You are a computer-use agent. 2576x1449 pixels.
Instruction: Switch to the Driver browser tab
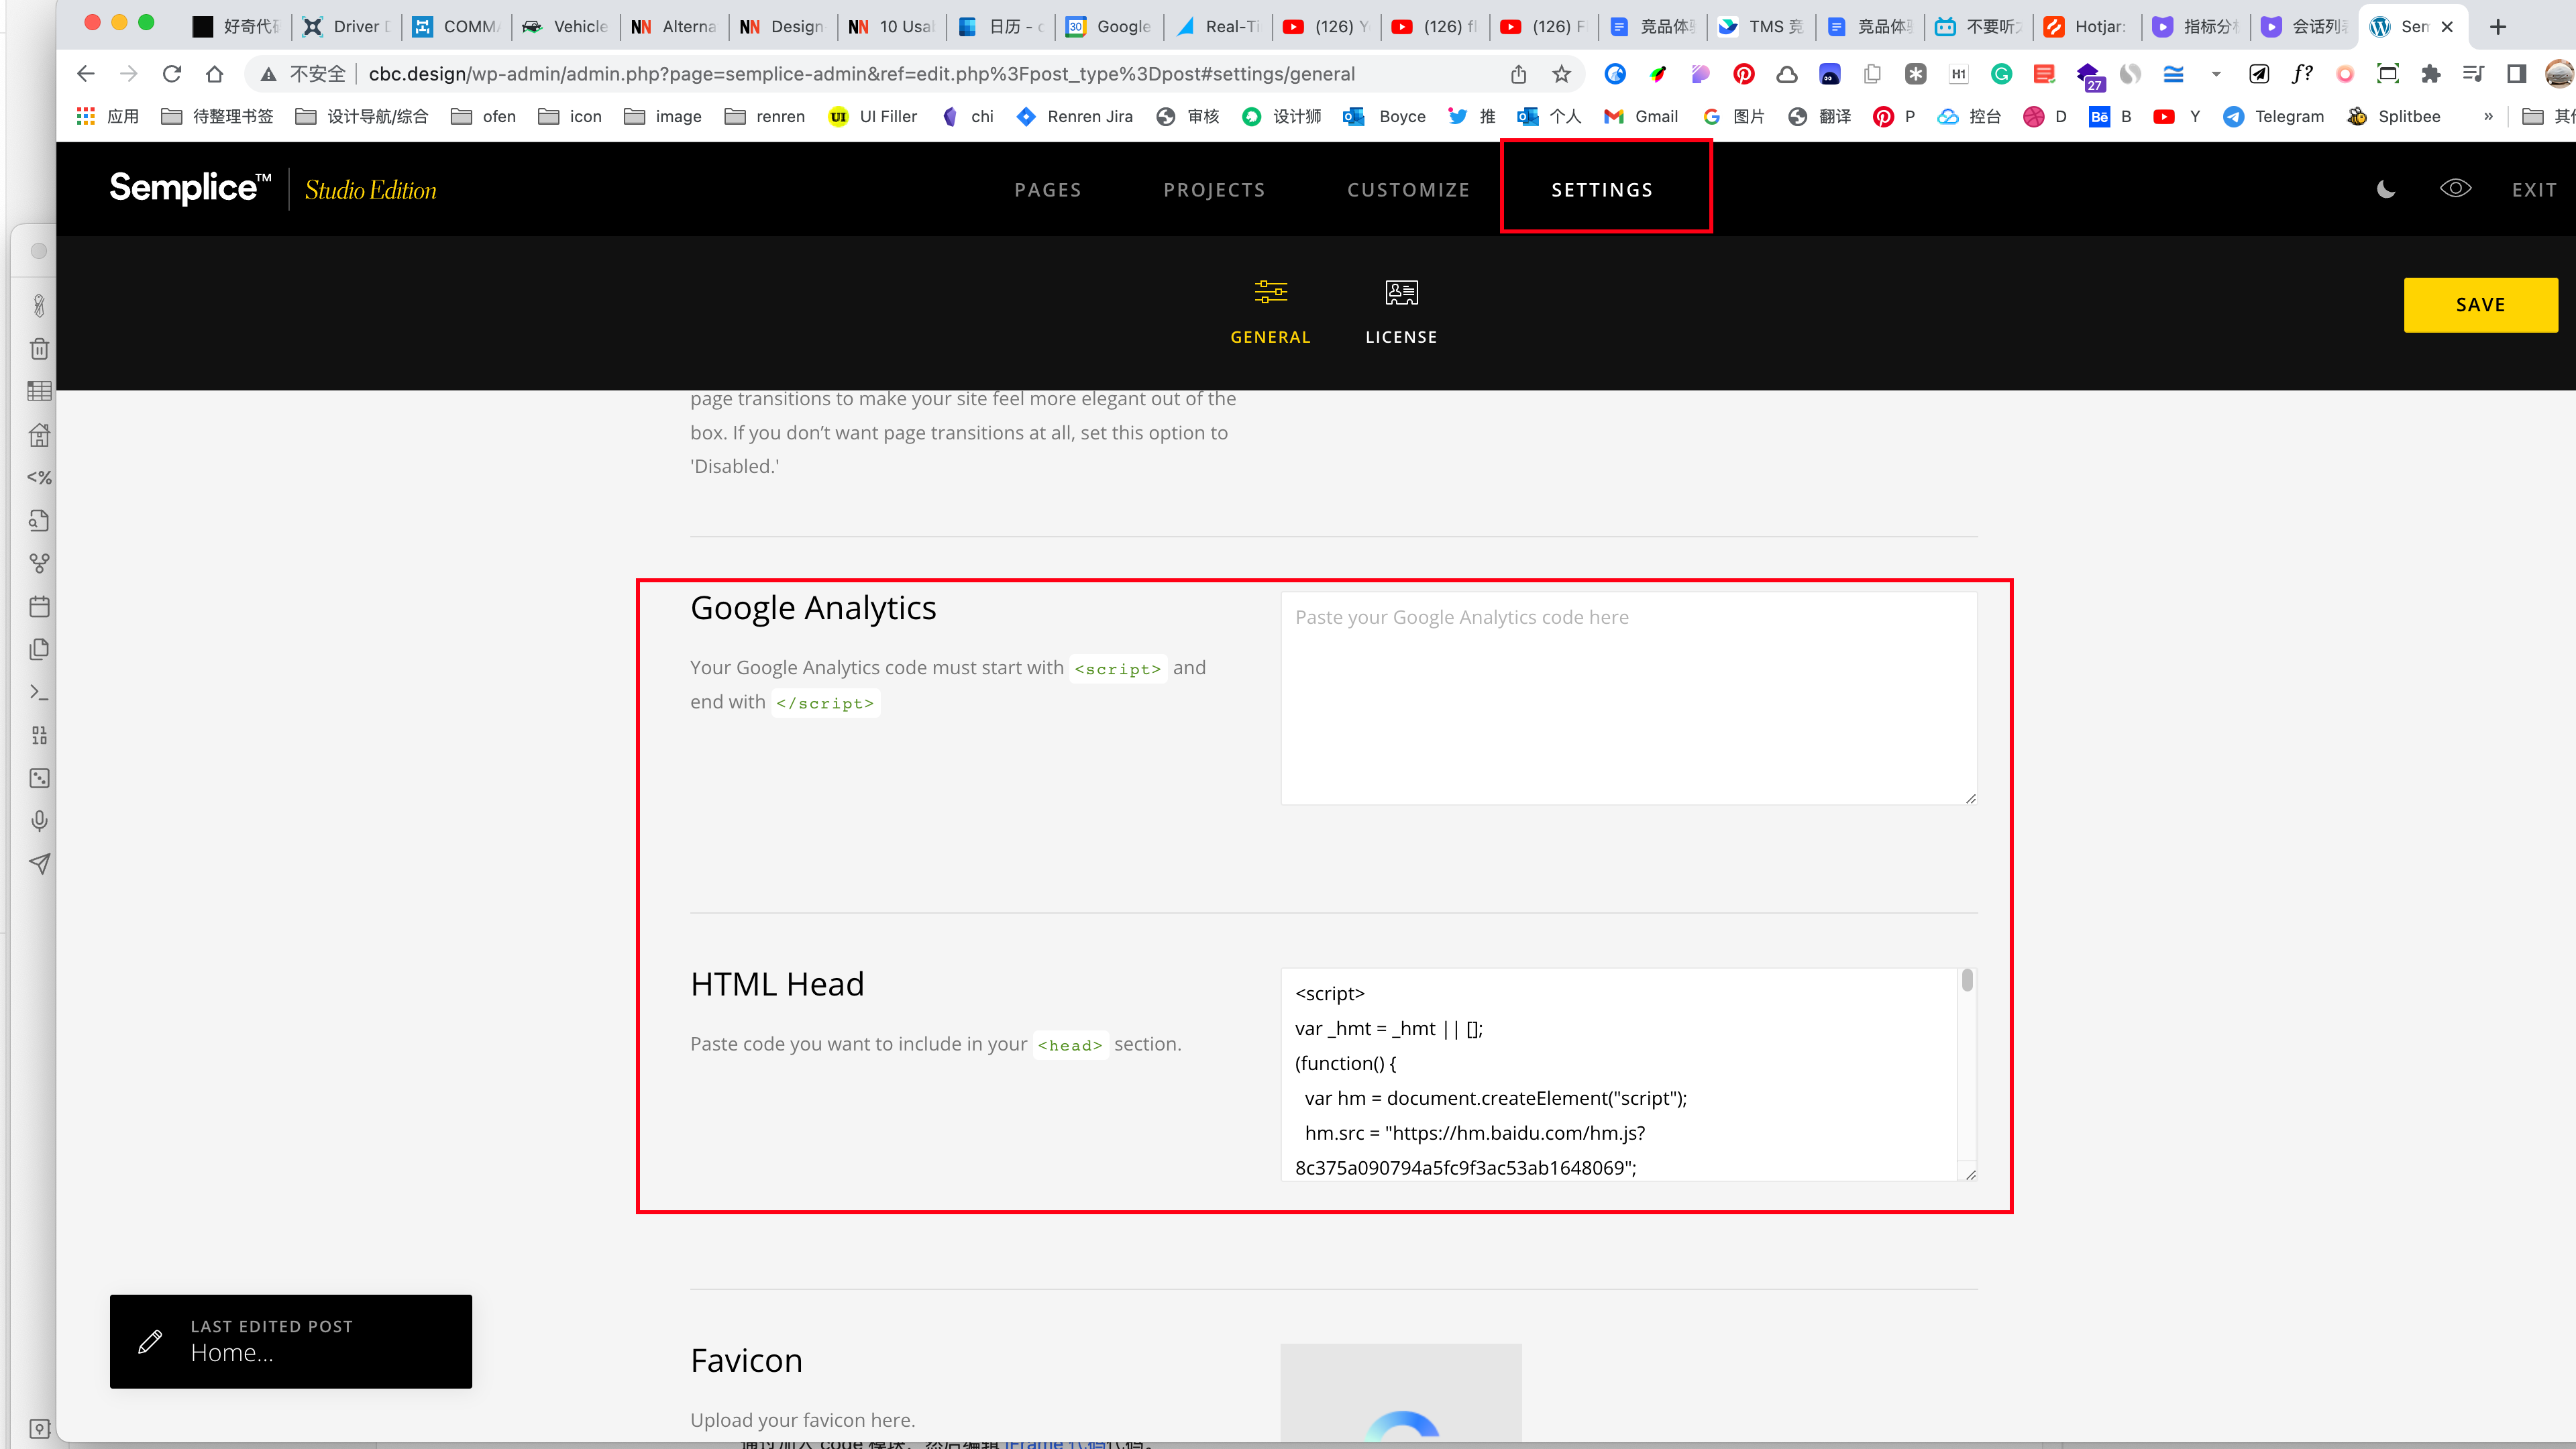coord(348,26)
